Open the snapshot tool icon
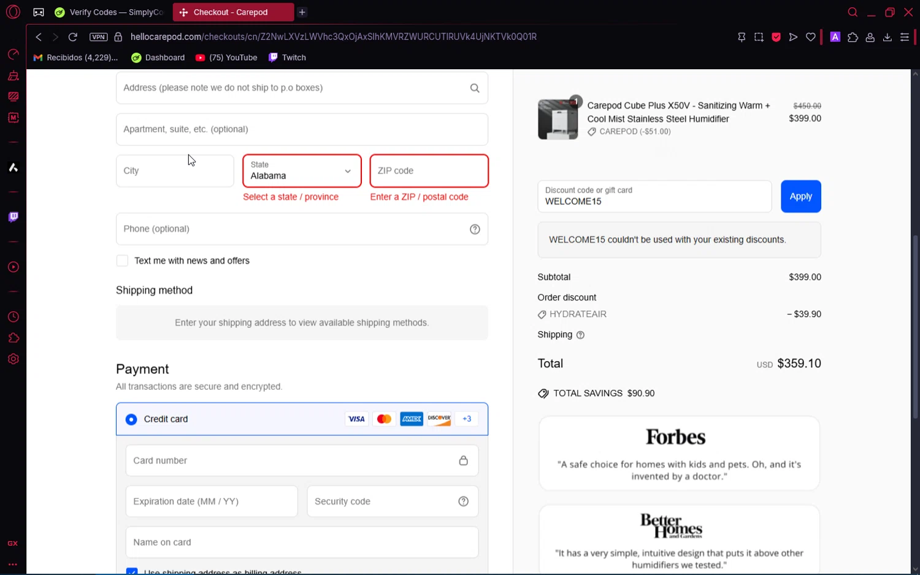The width and height of the screenshot is (920, 575). coord(759,37)
